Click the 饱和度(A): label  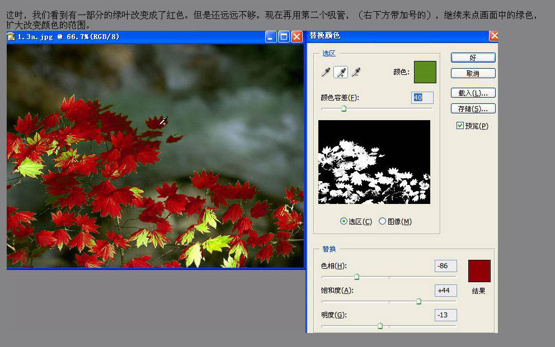[337, 291]
